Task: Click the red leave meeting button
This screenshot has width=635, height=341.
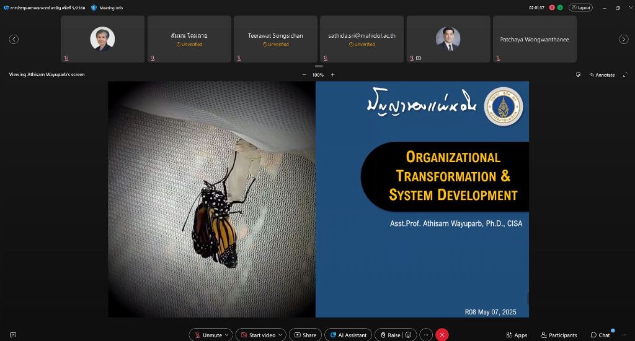Action: (x=442, y=335)
